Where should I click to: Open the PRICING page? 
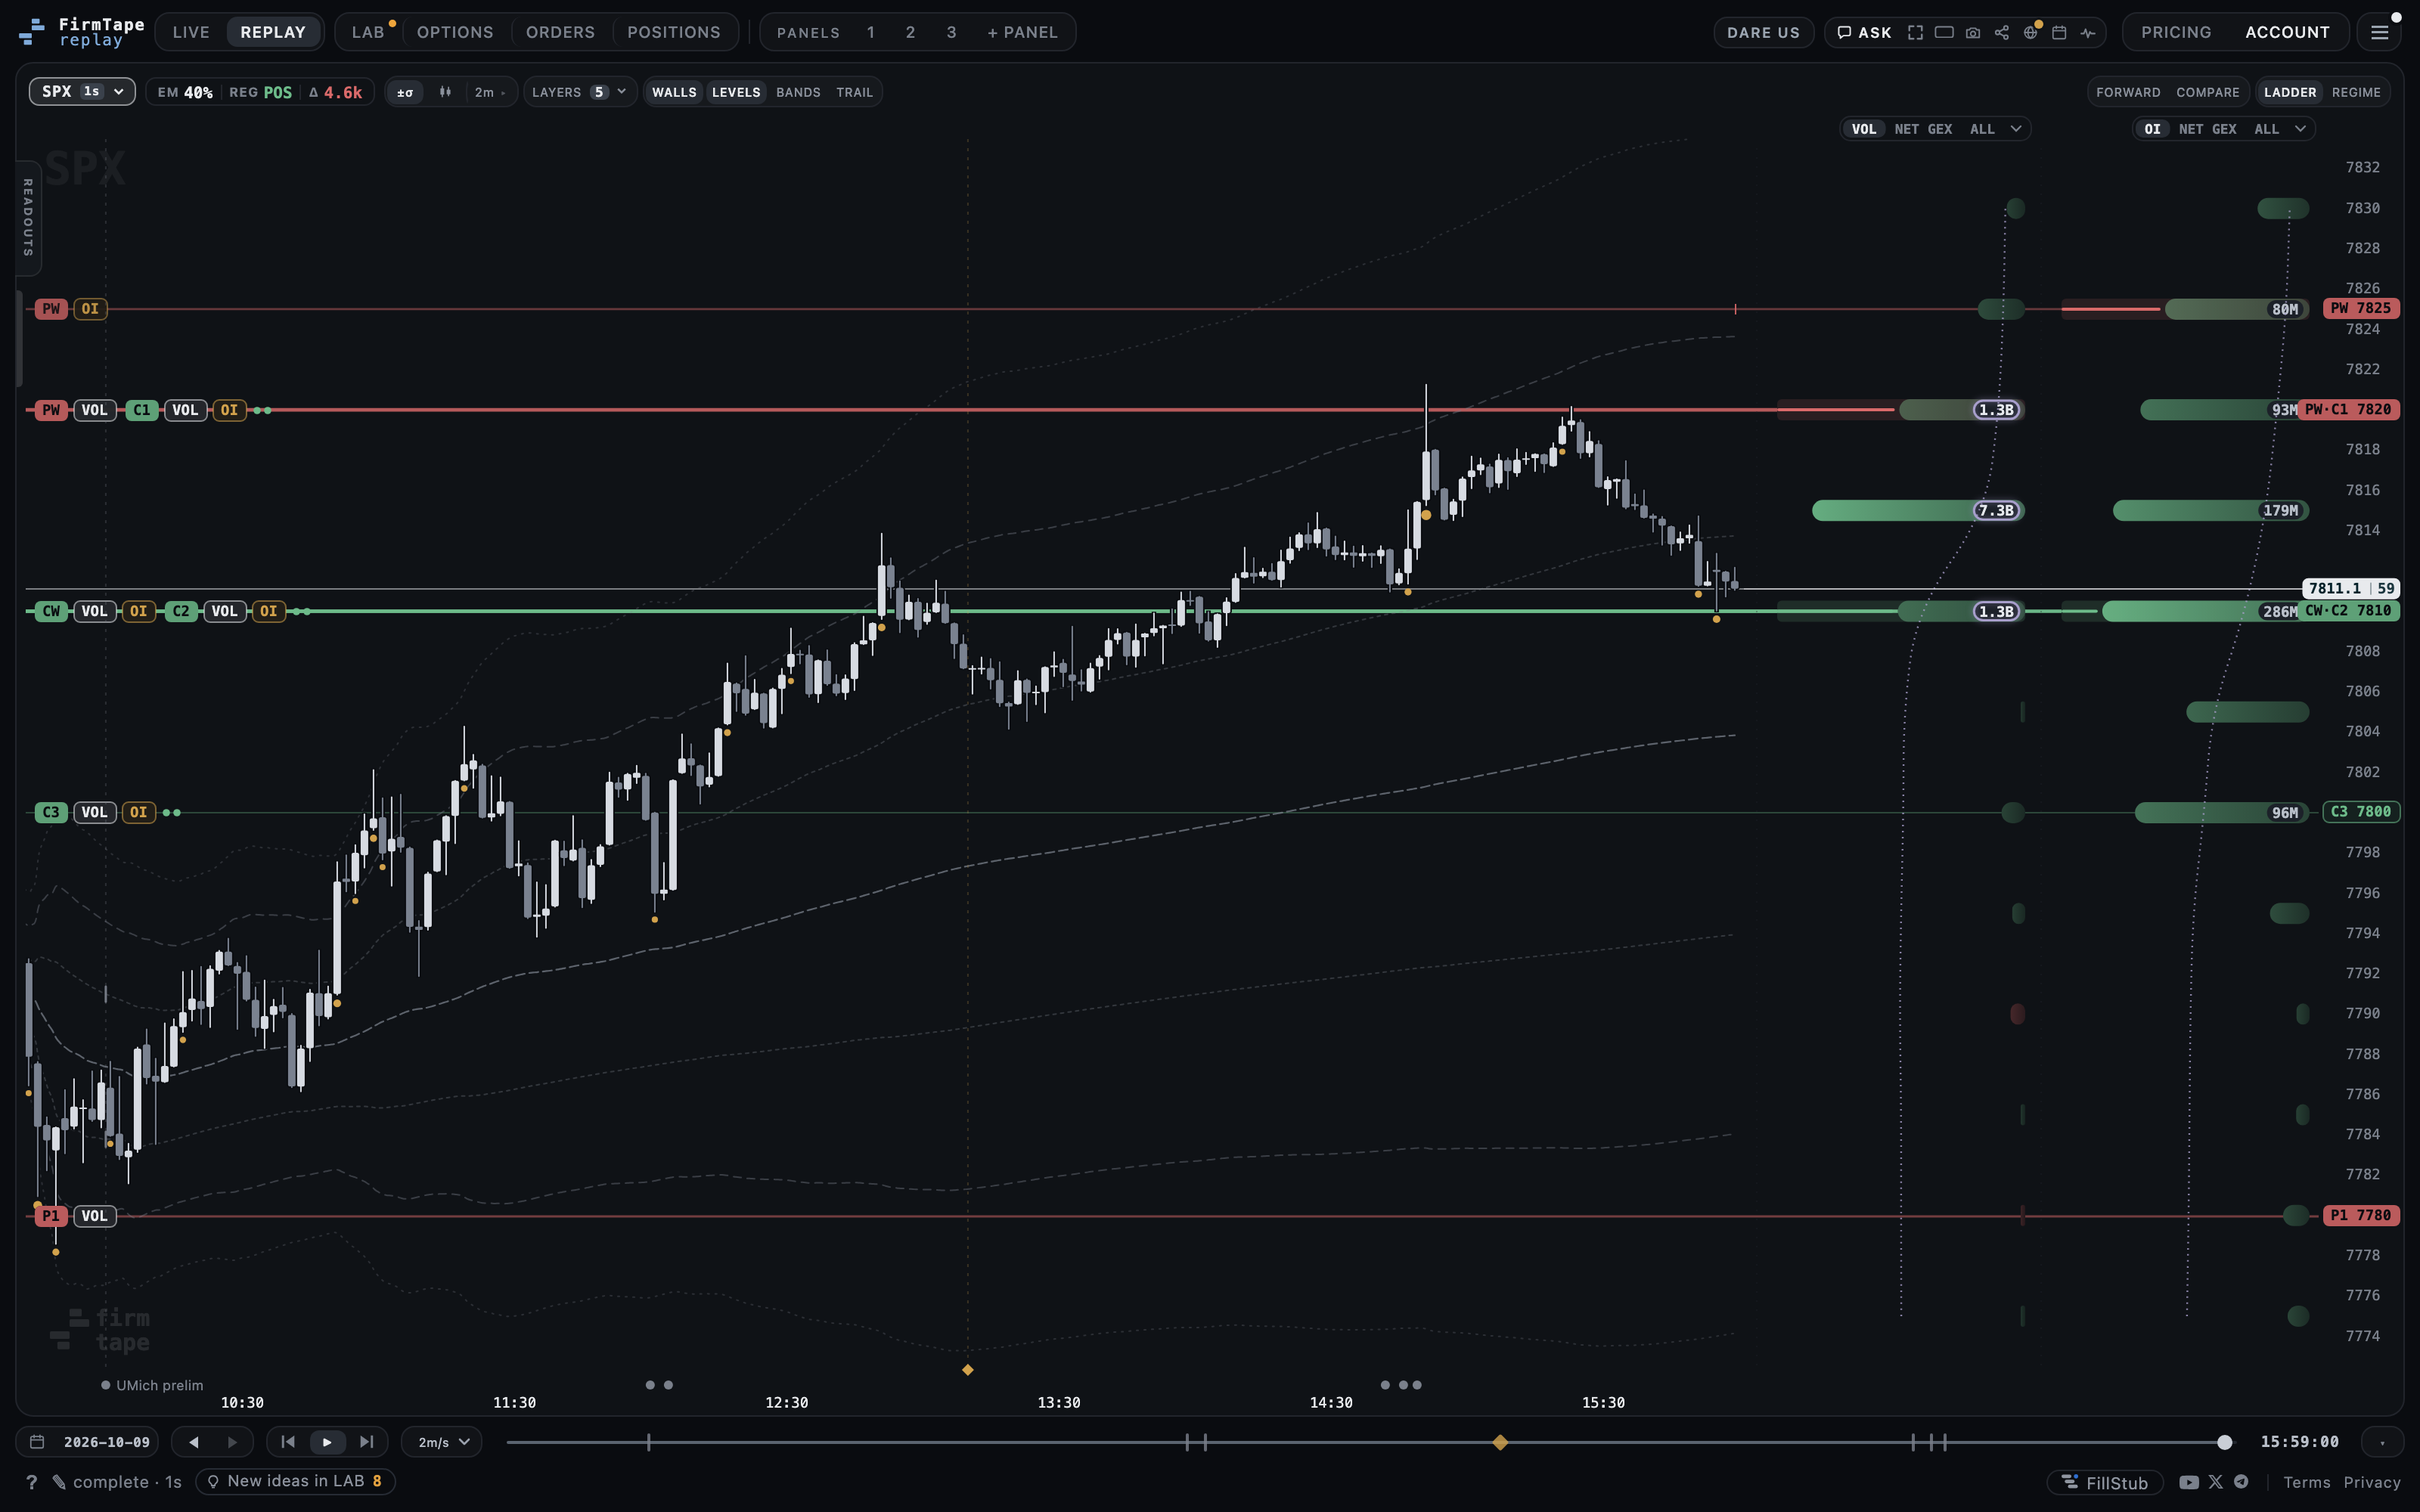tap(2176, 32)
